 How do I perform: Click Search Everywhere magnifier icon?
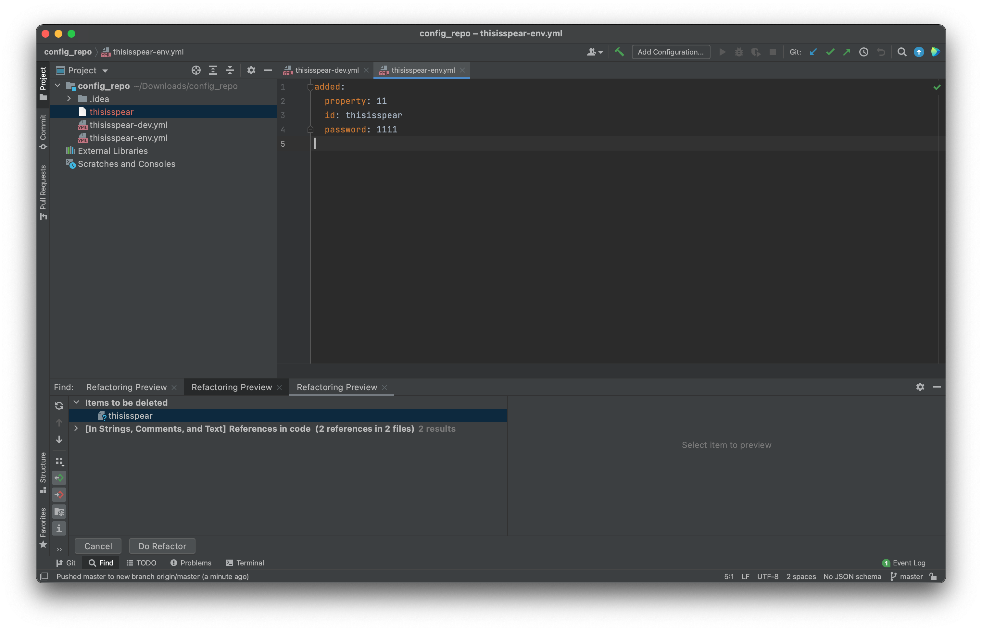(902, 52)
